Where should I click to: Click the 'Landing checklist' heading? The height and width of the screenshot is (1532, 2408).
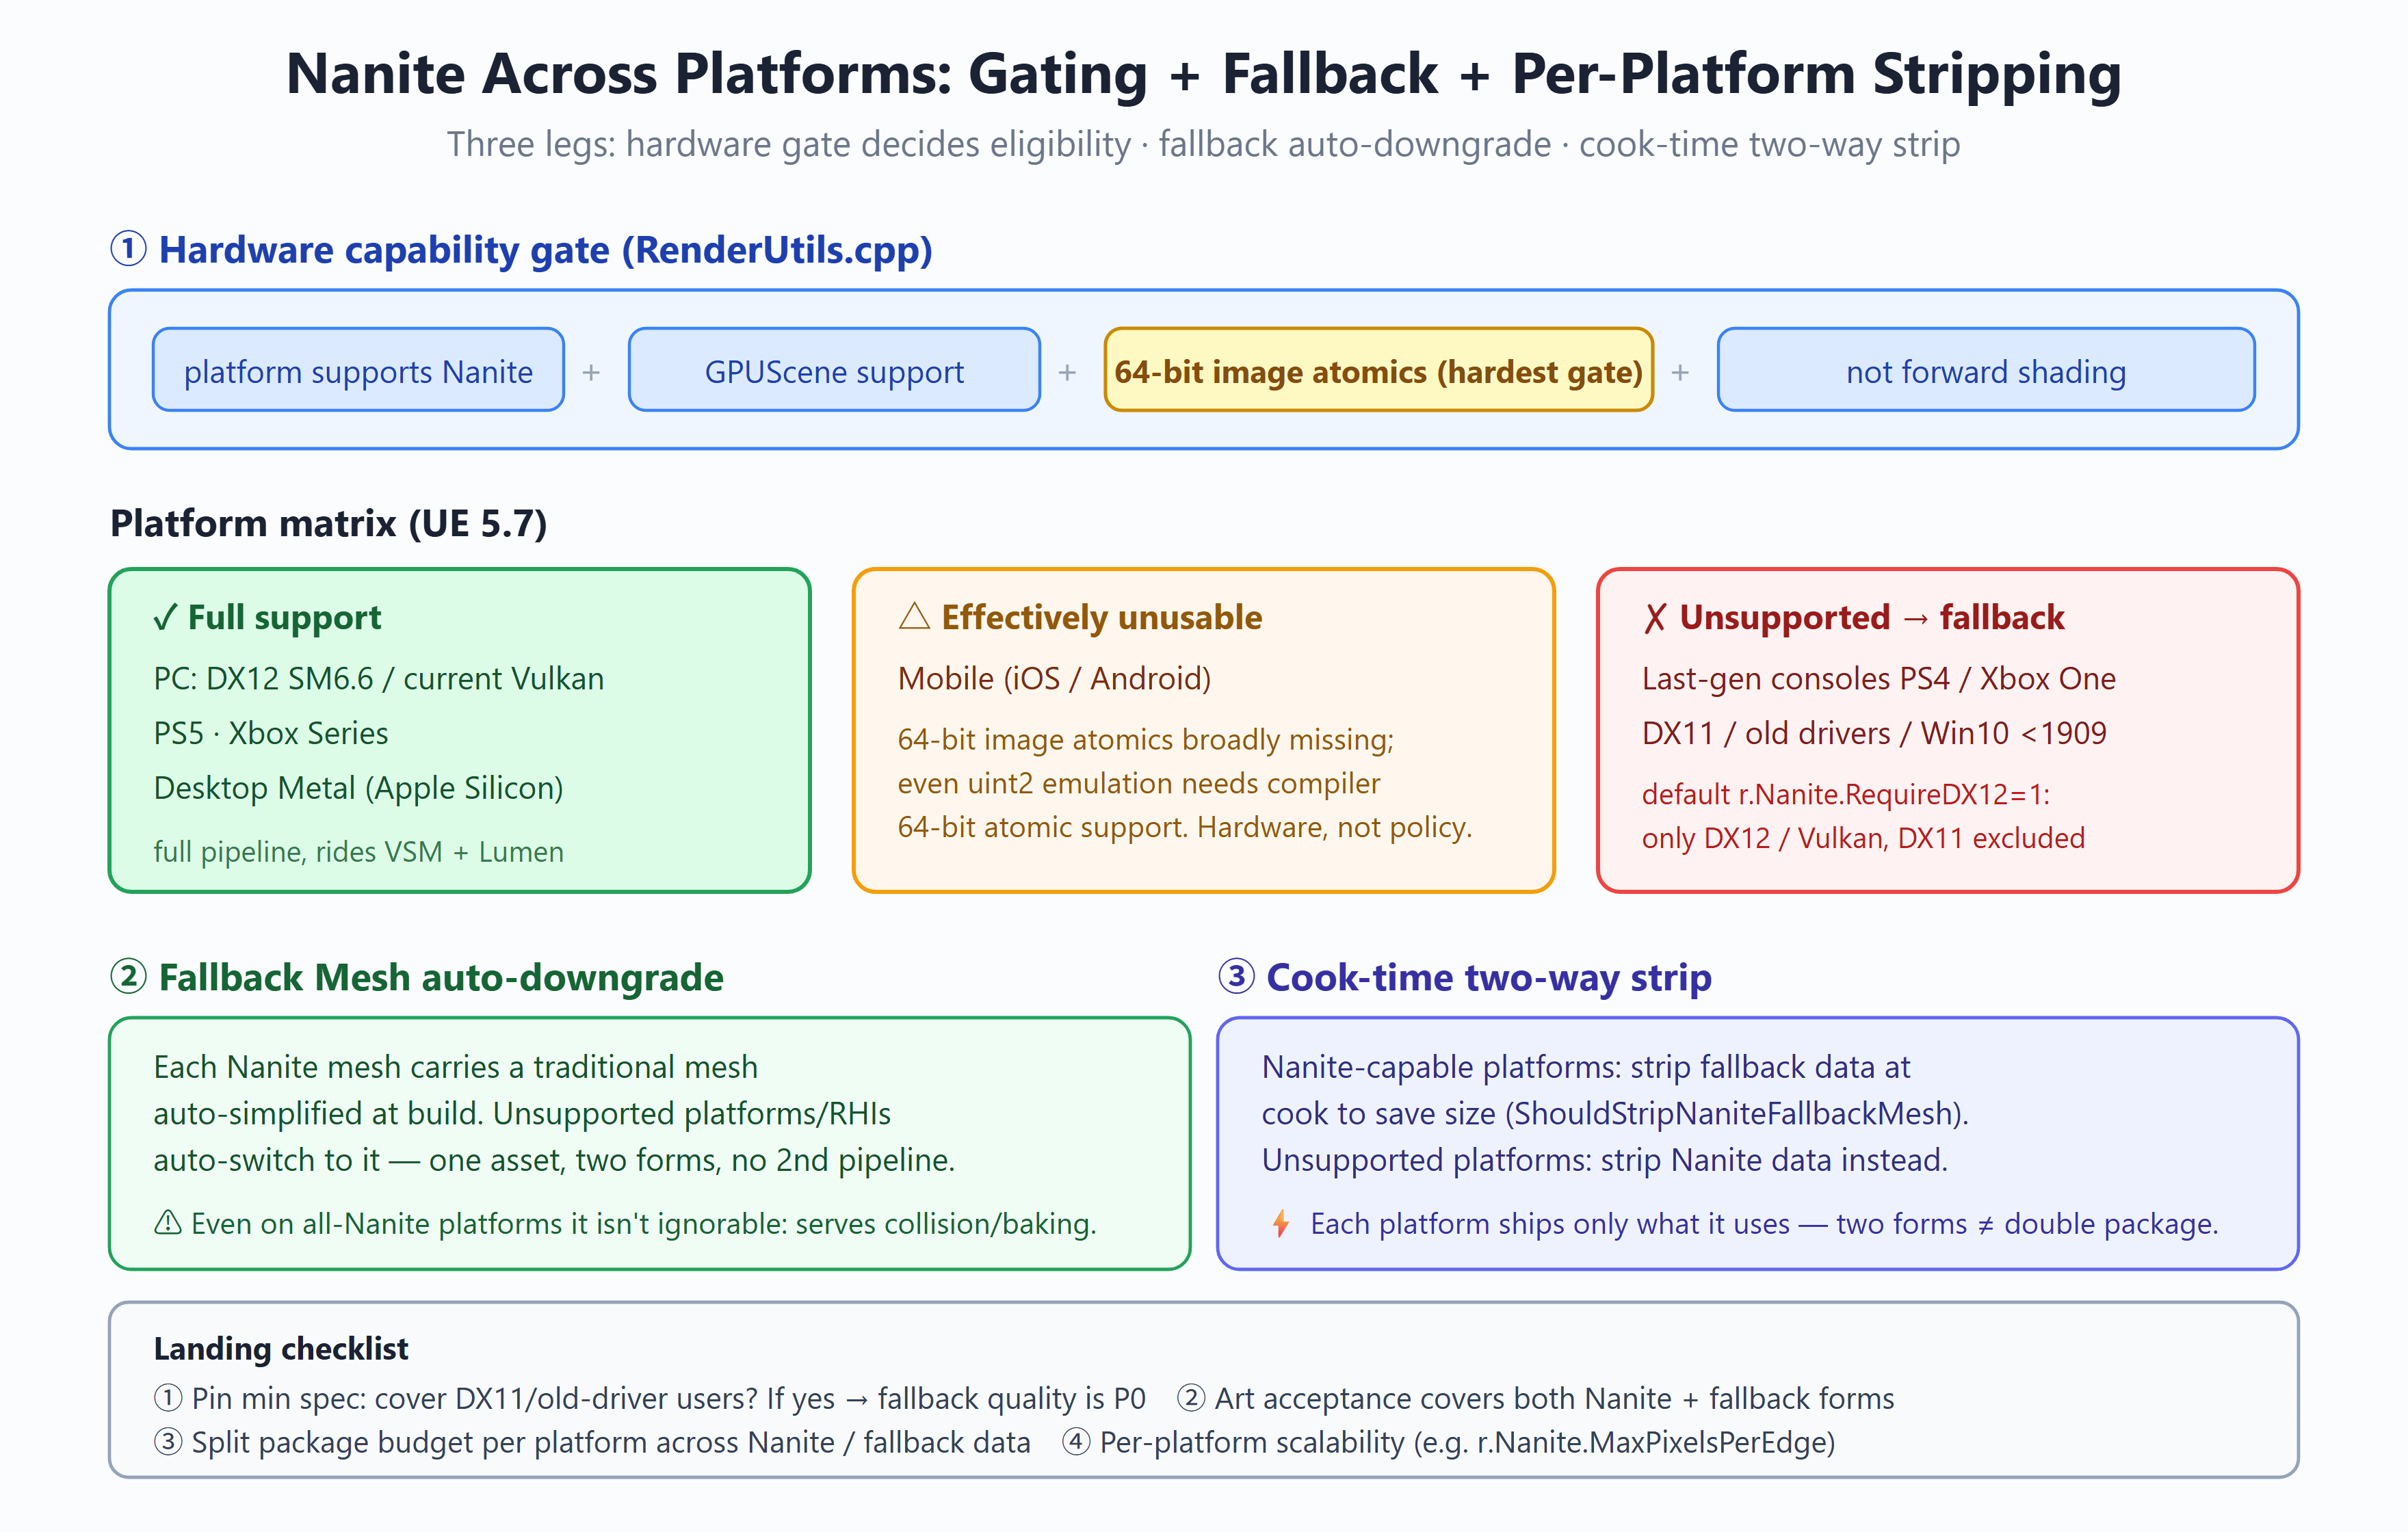[x=281, y=1348]
